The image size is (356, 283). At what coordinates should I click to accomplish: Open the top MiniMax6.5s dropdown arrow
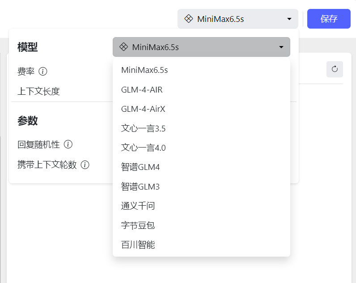tap(289, 19)
